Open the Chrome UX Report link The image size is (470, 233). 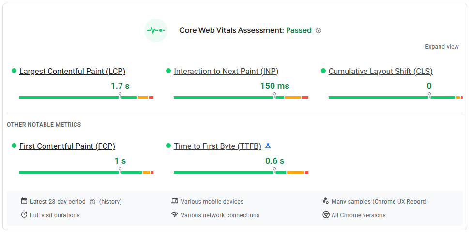click(x=400, y=202)
